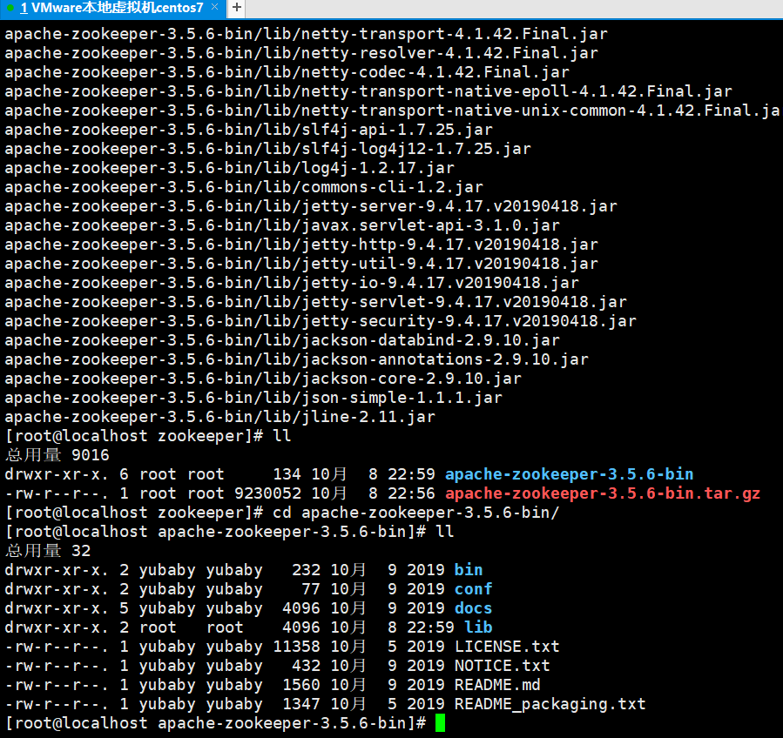Click the blue bin directory name
Screen dimensions: 783x738
pyautogui.click(x=468, y=570)
